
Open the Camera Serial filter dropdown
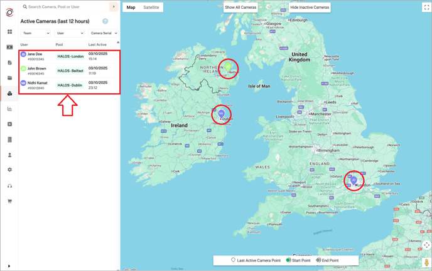(103, 33)
